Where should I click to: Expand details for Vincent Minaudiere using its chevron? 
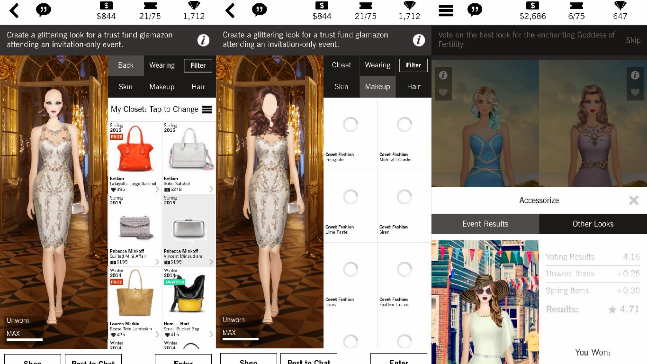click(x=211, y=262)
